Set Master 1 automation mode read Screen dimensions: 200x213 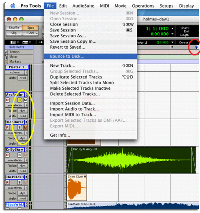coord(23,78)
